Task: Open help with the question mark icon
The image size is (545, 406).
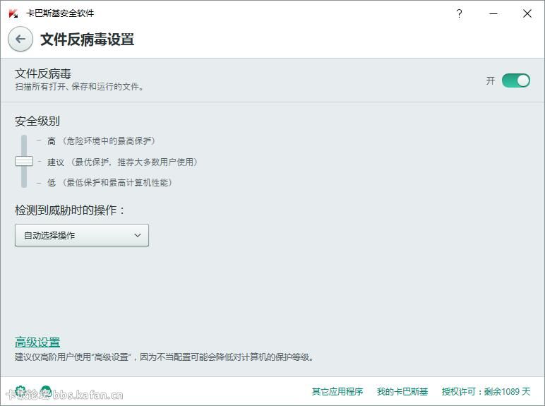Action: pyautogui.click(x=459, y=13)
